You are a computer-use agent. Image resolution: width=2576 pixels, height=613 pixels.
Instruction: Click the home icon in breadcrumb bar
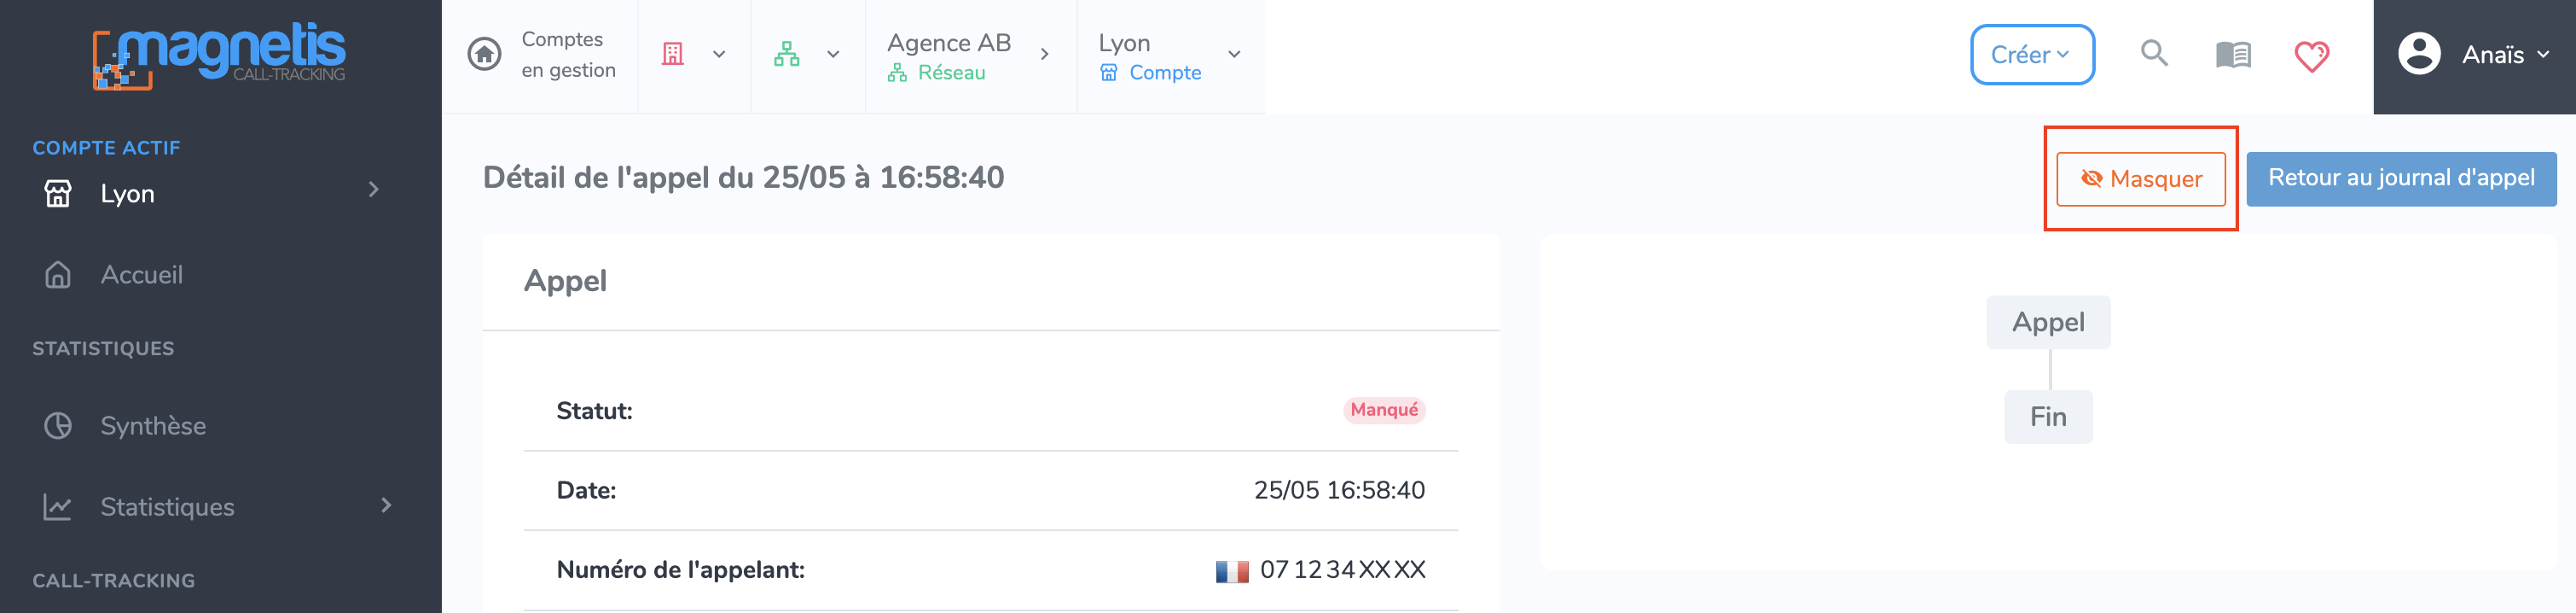click(485, 54)
